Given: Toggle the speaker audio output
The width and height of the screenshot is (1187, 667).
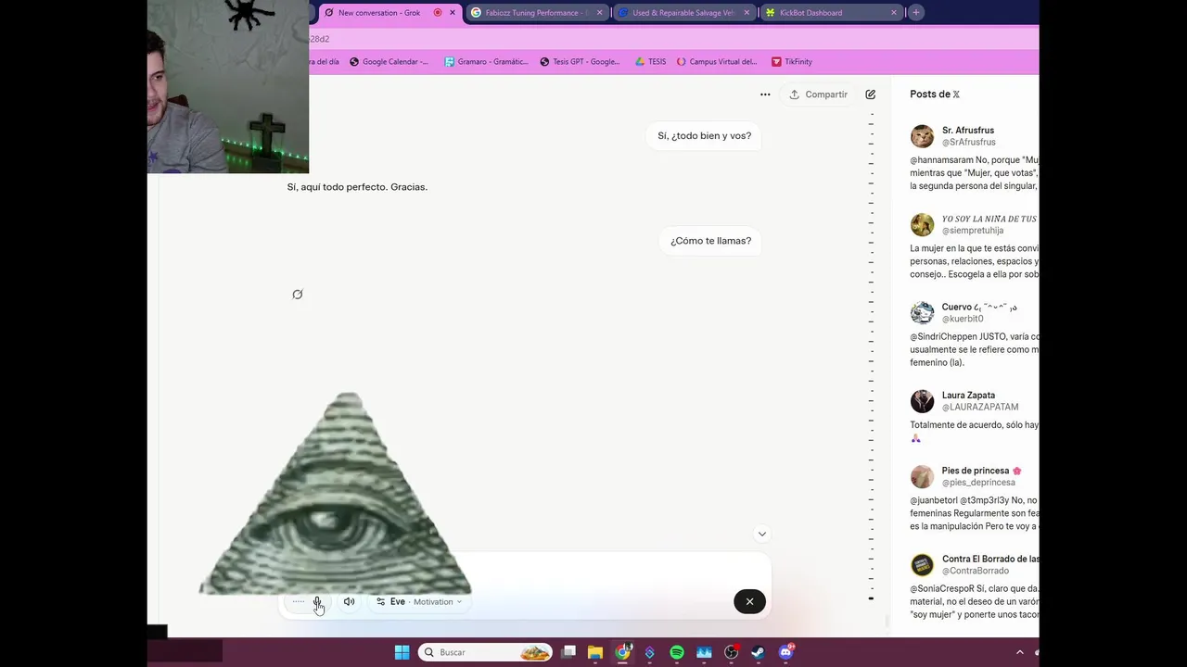Looking at the screenshot, I should (349, 601).
